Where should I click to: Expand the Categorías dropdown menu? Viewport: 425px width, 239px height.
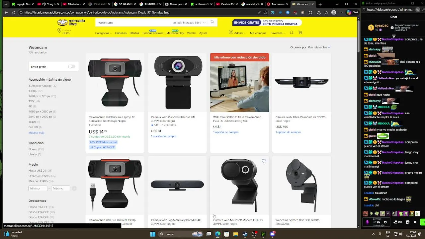[x=104, y=33]
